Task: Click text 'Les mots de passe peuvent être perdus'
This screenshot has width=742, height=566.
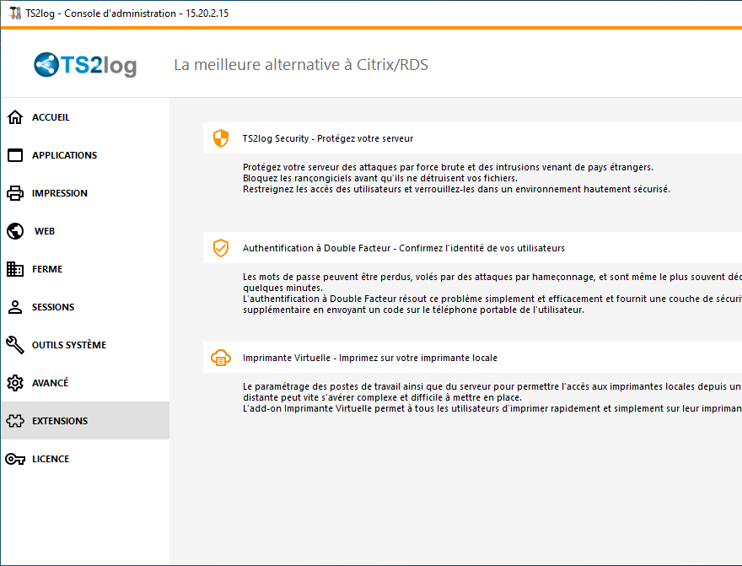Action: coord(327,277)
